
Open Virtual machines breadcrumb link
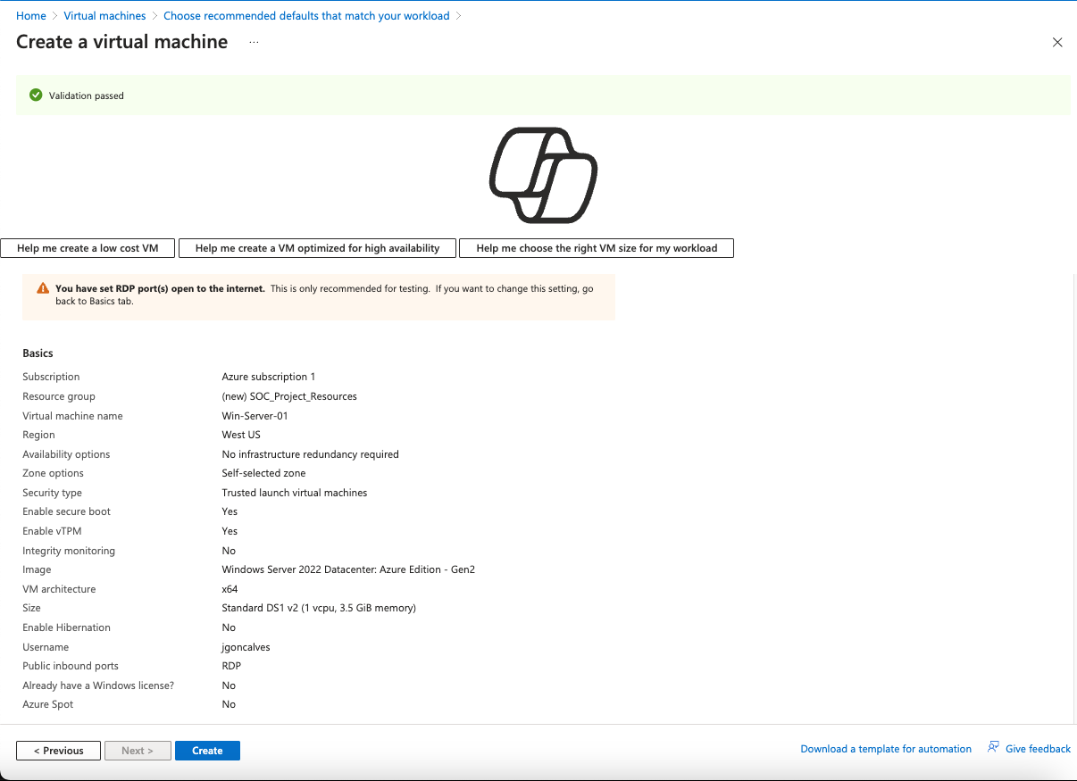[104, 16]
